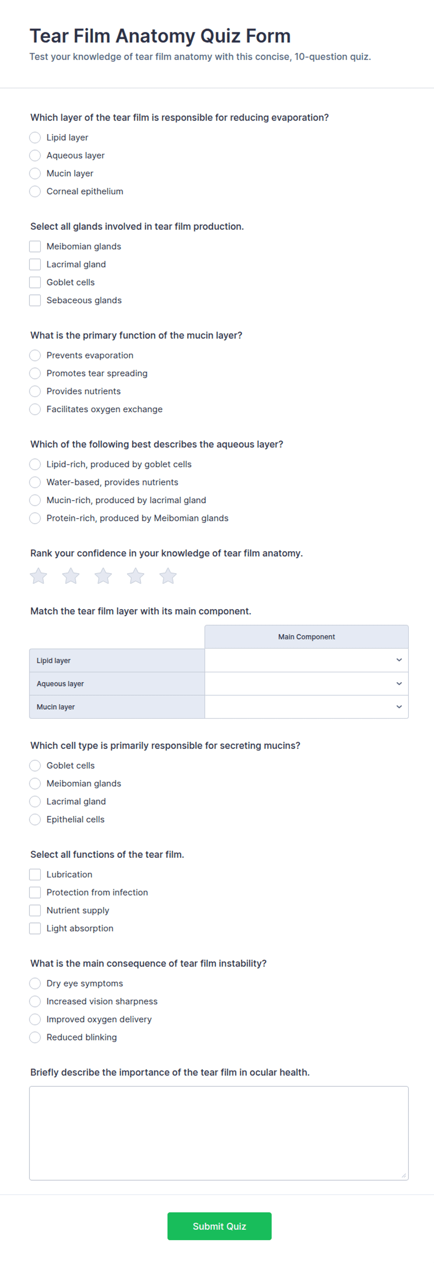The image size is (434, 1263).
Task: Rate confidence with the first star
Action: point(38,576)
